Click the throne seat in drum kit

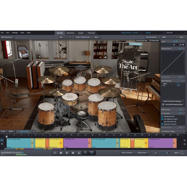[82, 116]
